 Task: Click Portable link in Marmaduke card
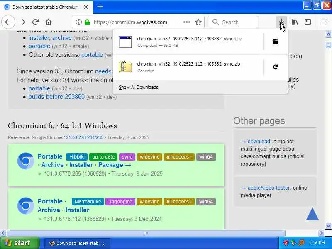pos(50,201)
